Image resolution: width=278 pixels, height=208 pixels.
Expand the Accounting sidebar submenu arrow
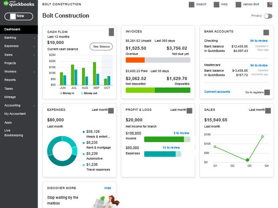(34, 106)
